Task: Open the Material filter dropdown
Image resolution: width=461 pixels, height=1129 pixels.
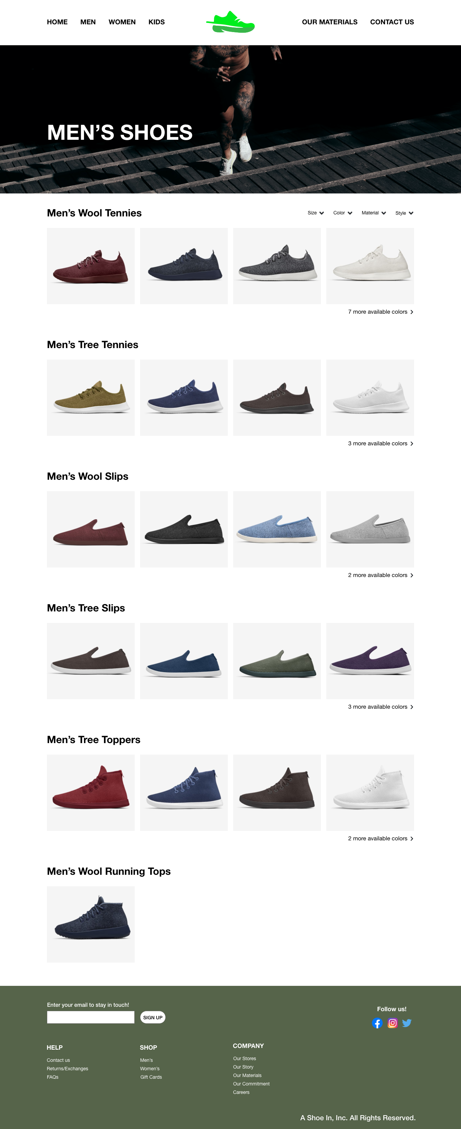Action: point(374,213)
